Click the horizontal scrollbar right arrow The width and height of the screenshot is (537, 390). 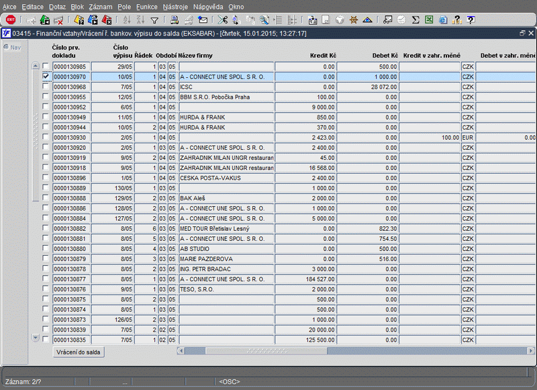pyautogui.click(x=530, y=350)
